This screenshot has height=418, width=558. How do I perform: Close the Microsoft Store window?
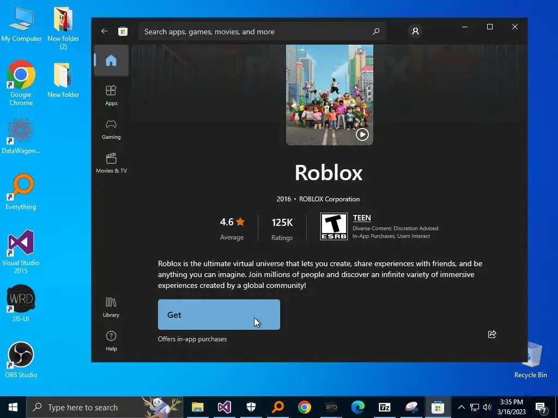(x=514, y=27)
